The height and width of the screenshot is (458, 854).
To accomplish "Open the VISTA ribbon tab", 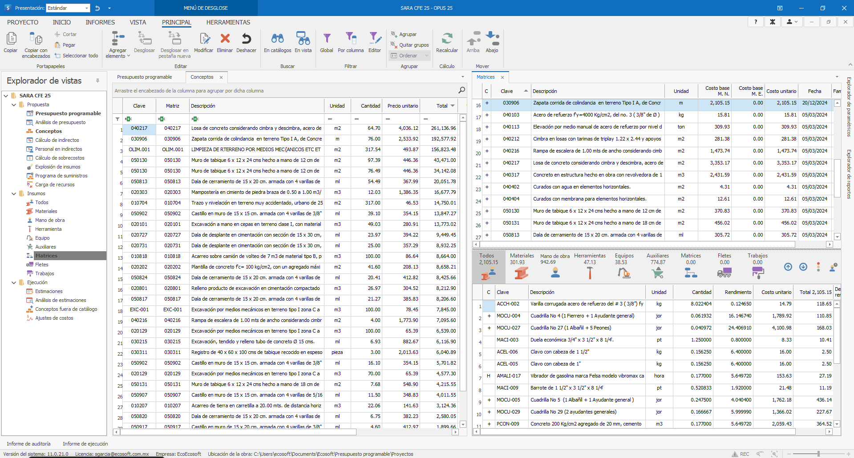I will pyautogui.click(x=138, y=22).
